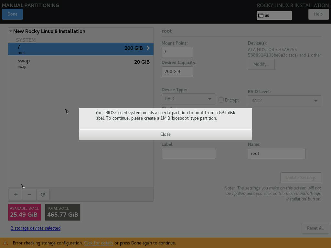Viewport: 331px width, 248px height.
Task: Click the ROCKY LINUX 8 INSTALLATION title
Action: pos(293,5)
